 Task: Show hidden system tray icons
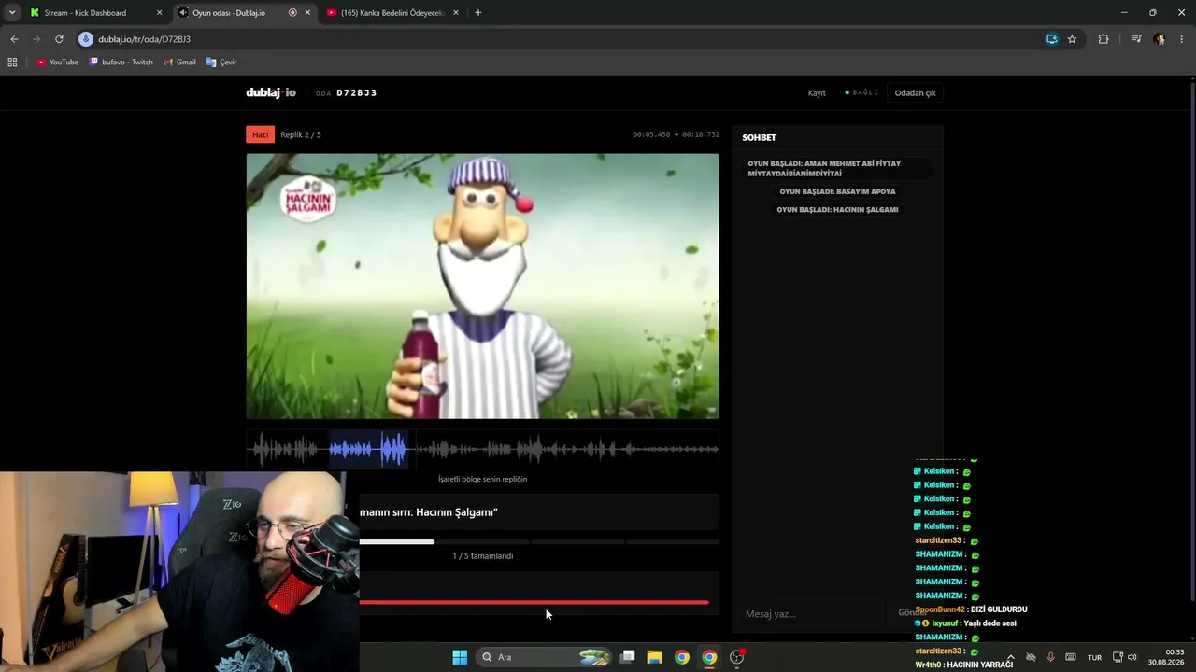pos(1010,657)
